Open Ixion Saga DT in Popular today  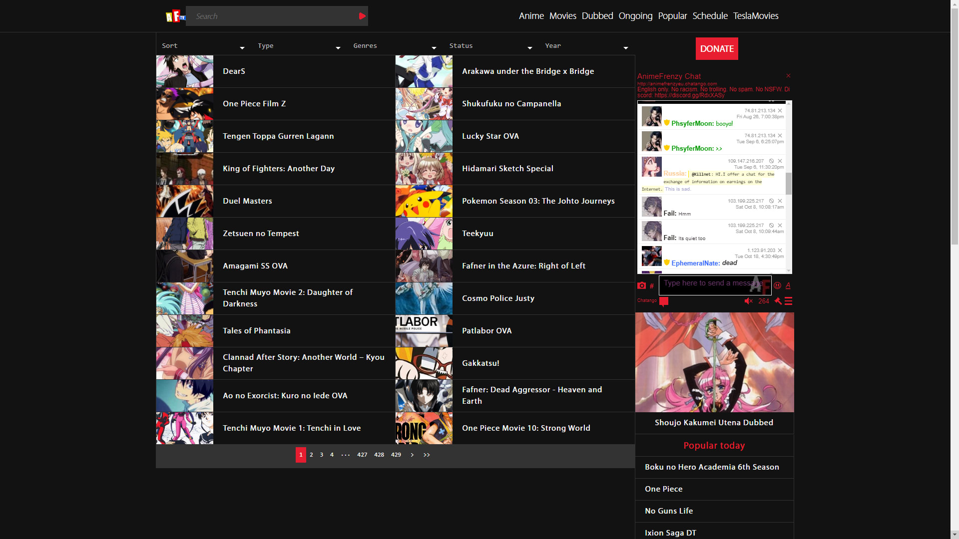click(x=670, y=533)
